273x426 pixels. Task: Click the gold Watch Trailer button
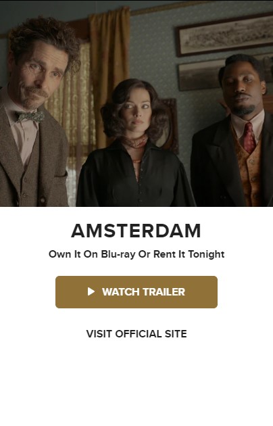point(136,292)
